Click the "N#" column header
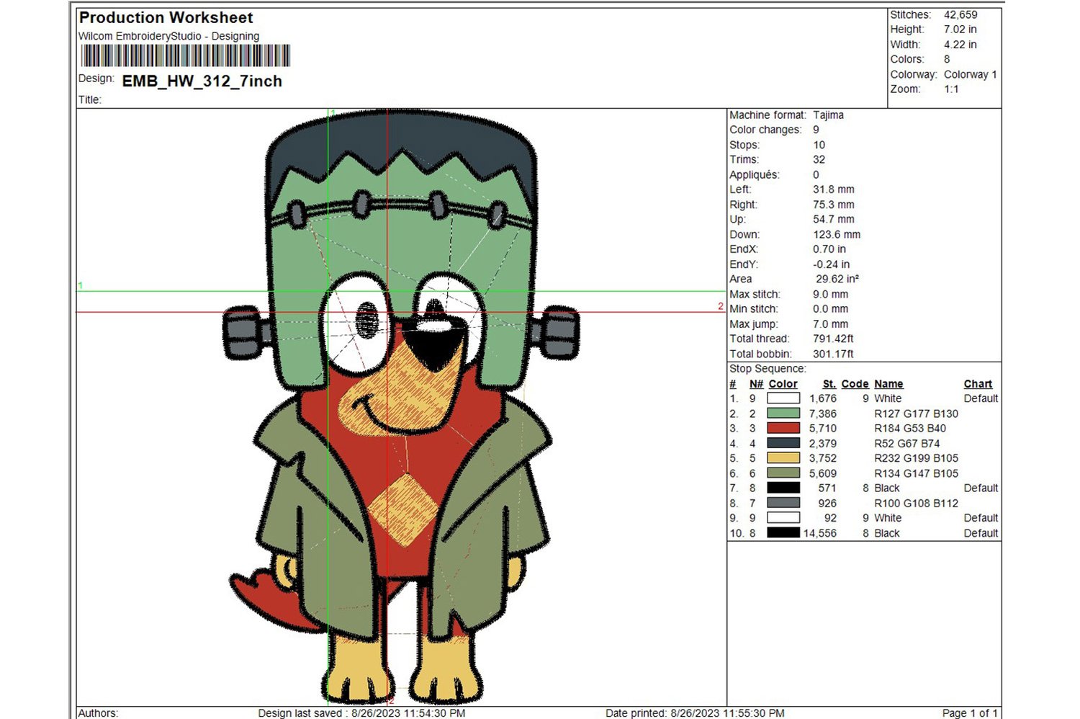 pos(756,384)
